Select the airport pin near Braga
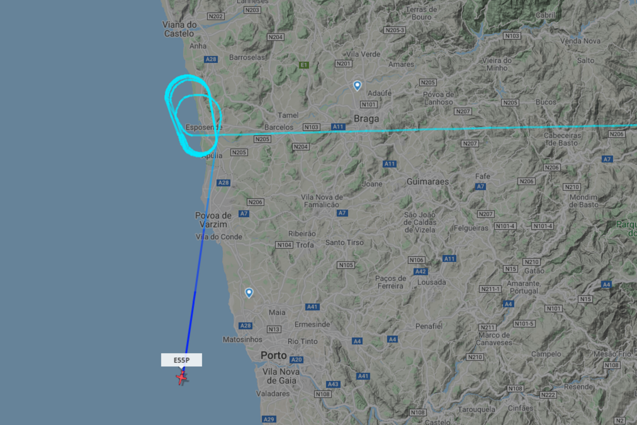The height and width of the screenshot is (425, 637). [357, 86]
